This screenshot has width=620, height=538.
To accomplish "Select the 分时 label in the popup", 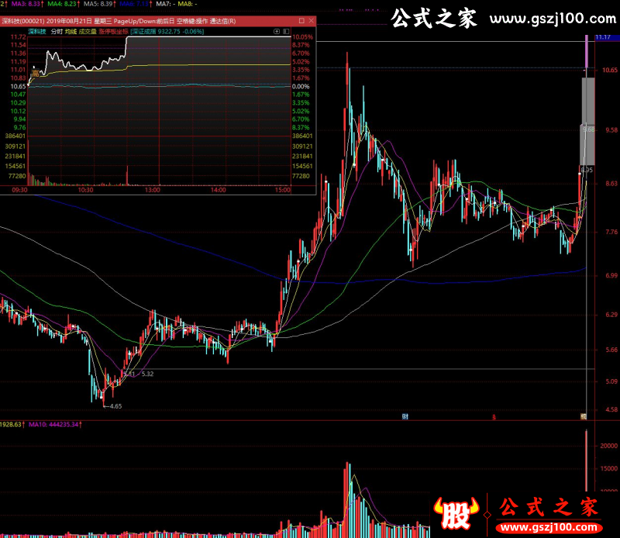I will pos(57,31).
